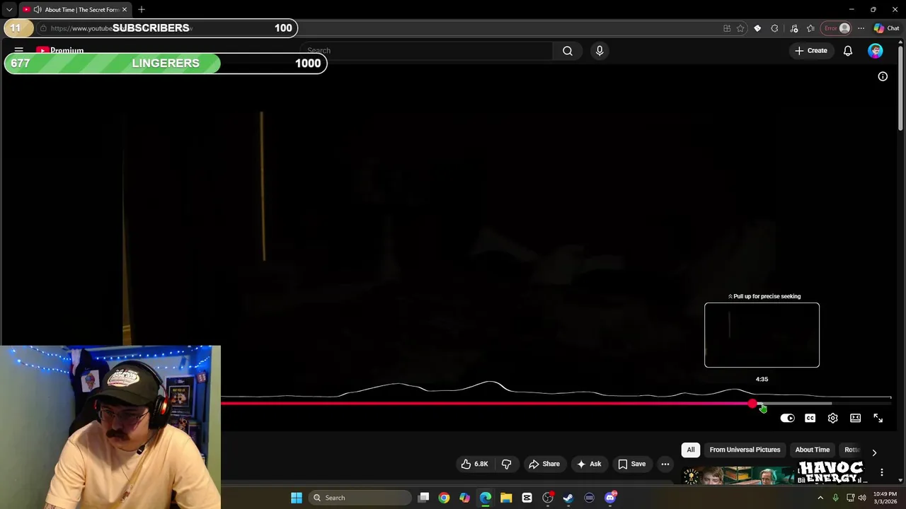Like the video showing 6.8K
906x509 pixels.
coord(474,464)
